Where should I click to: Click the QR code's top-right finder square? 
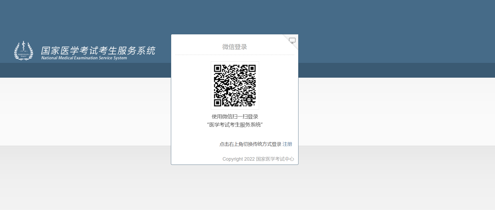(x=252, y=69)
